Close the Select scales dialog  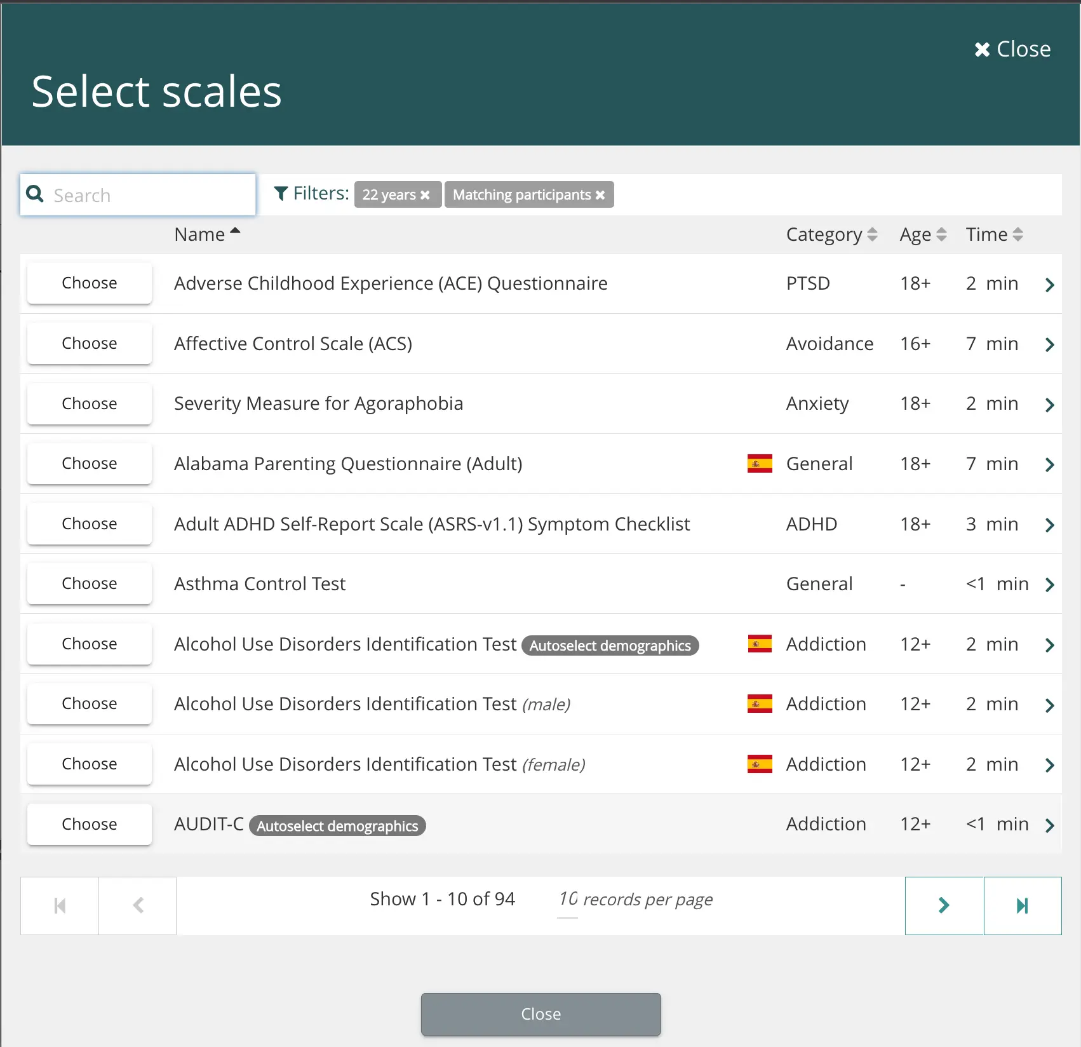coord(1012,48)
